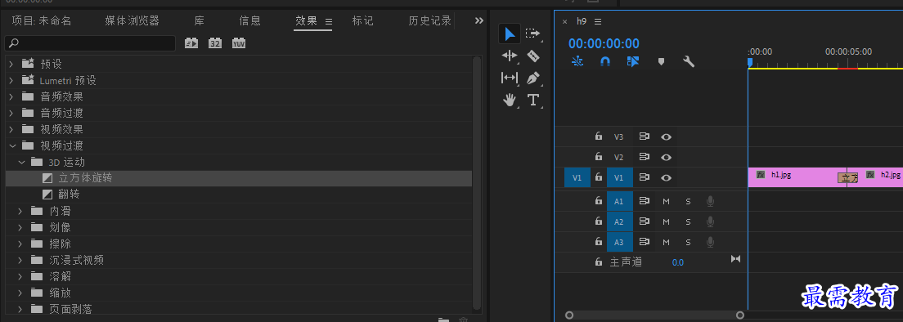Viewport: 903px width, 322px height.
Task: Expand the 溶解 folder
Action: point(20,276)
